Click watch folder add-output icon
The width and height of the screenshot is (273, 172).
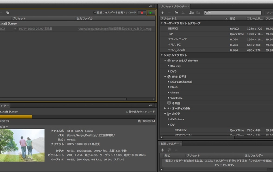(x=169, y=150)
